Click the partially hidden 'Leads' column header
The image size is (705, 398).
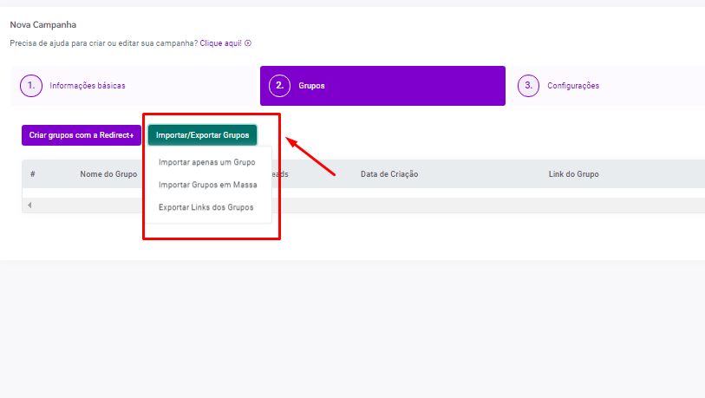[x=281, y=174]
